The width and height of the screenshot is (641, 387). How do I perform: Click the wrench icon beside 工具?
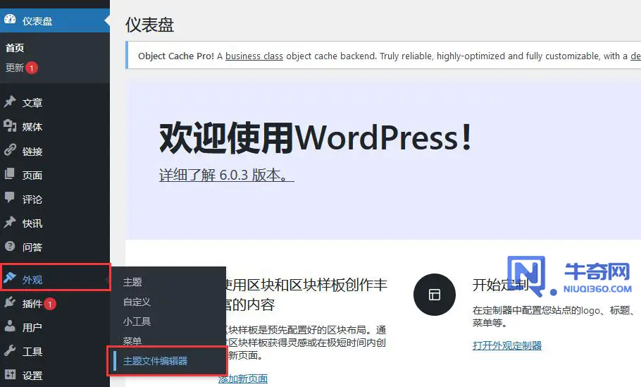[10, 350]
